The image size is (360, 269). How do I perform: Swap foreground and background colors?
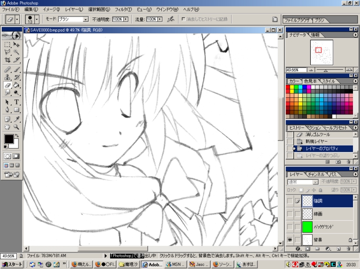[17, 136]
